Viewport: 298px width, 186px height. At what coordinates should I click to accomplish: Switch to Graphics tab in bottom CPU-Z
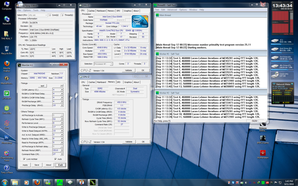click(128, 82)
